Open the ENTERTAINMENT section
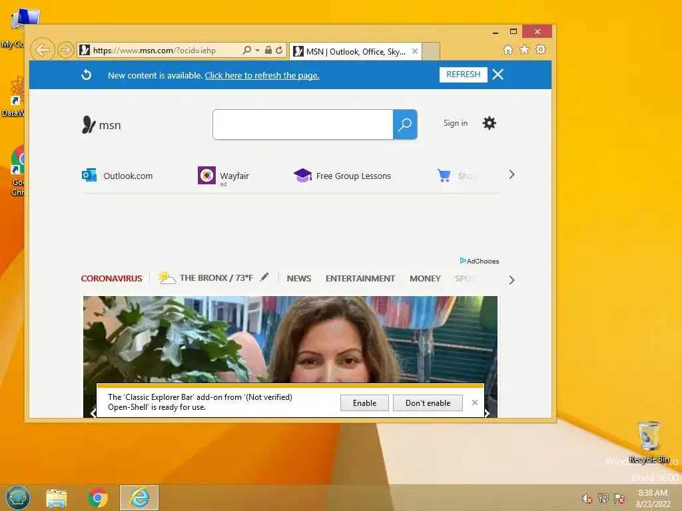The width and height of the screenshot is (682, 511). [360, 279]
